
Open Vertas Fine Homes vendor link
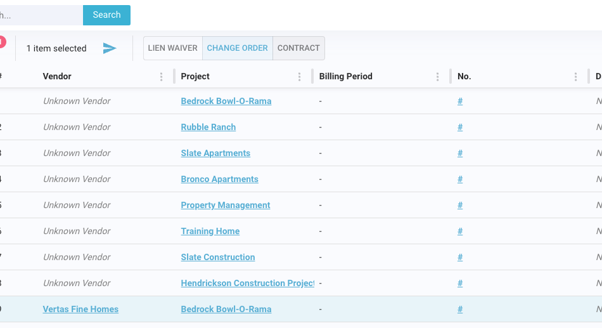[x=80, y=310]
